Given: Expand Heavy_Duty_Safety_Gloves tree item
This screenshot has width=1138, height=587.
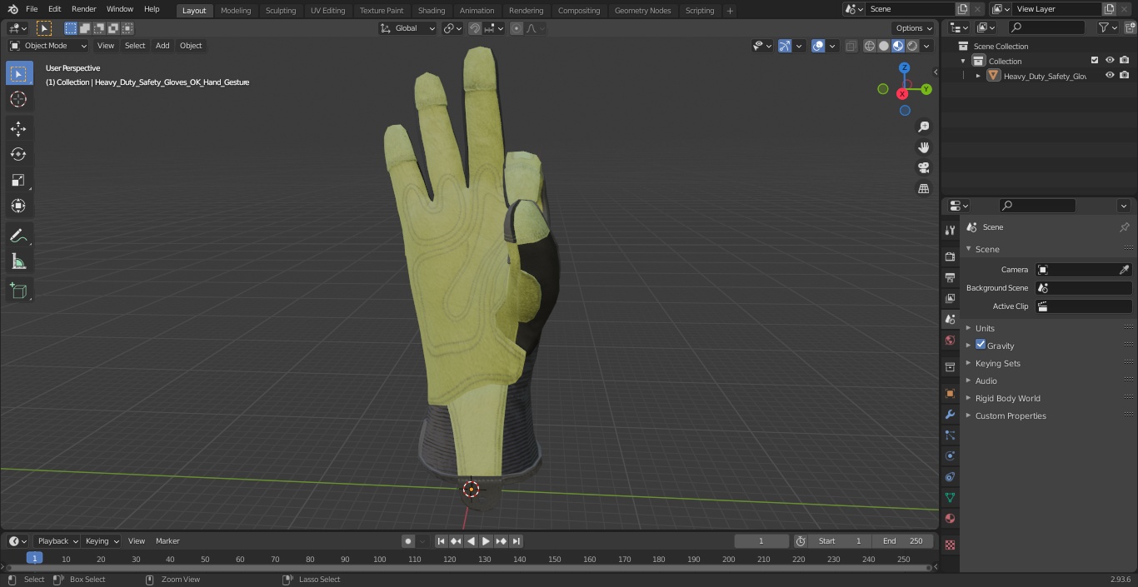Looking at the screenshot, I should click(x=978, y=76).
